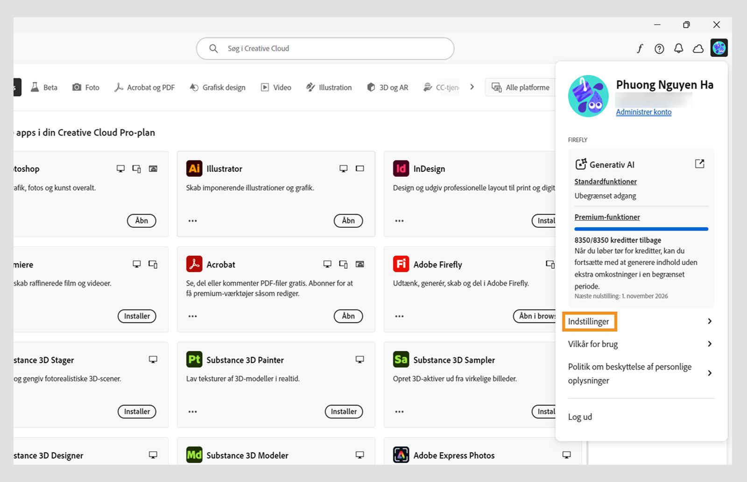Screen dimensions: 747x482
Task: Open Politik om beskyttelse af personlige oplysninger
Action: (x=641, y=373)
